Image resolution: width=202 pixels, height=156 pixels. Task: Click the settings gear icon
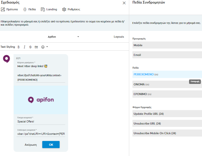coord(64,9)
